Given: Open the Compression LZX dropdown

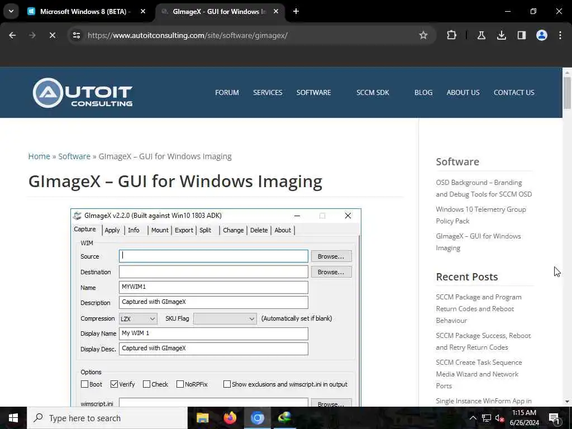Looking at the screenshot, I should click(x=138, y=319).
